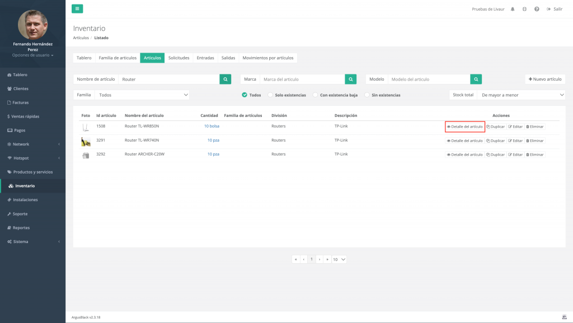The height and width of the screenshot is (323, 573).
Task: View Detalle del artículo for Router TL-WR850N
Action: click(465, 127)
